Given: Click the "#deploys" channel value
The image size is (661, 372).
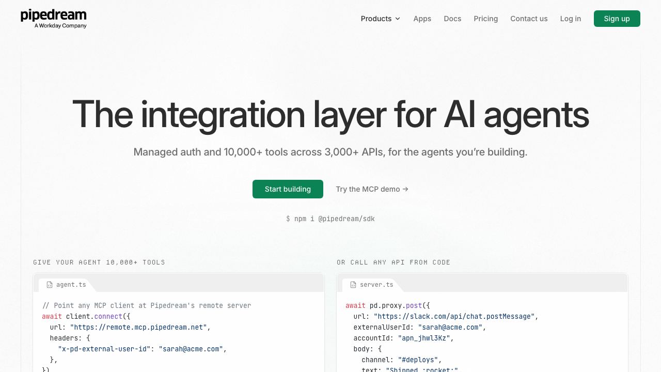Looking at the screenshot, I should 418,360.
